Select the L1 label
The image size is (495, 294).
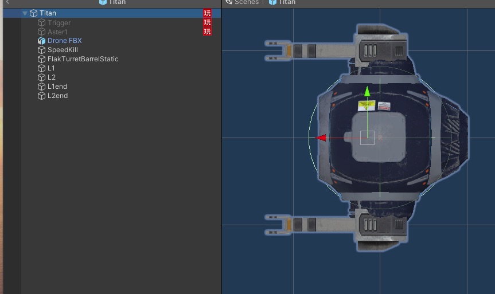pyautogui.click(x=51, y=68)
